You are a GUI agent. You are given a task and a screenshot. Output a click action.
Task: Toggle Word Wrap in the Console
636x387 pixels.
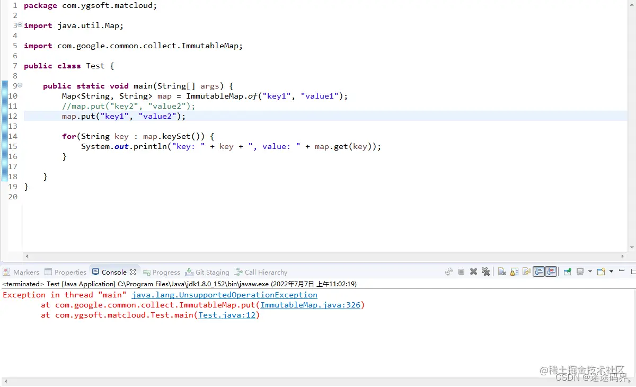pyautogui.click(x=526, y=271)
